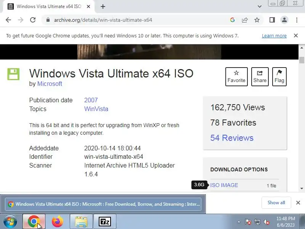This screenshot has width=305, height=229.
Task: Open 7-Zip from the taskbar
Action: tap(105, 222)
